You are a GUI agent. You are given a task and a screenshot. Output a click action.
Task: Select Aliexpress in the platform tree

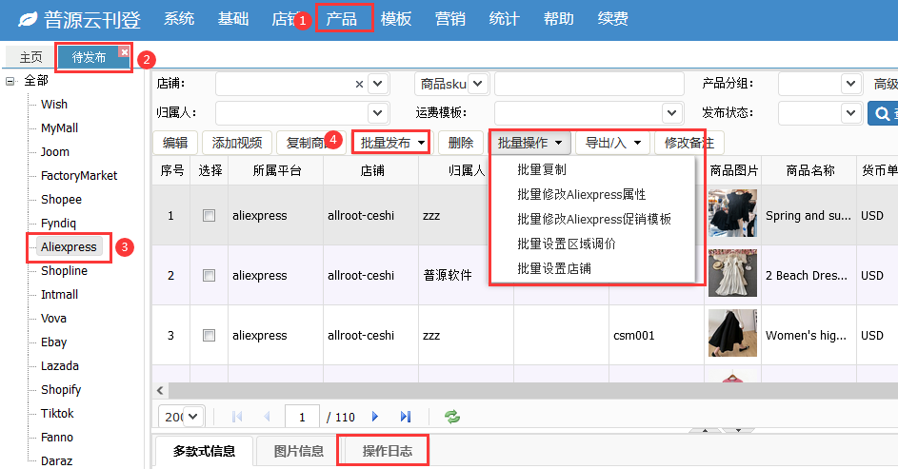69,247
